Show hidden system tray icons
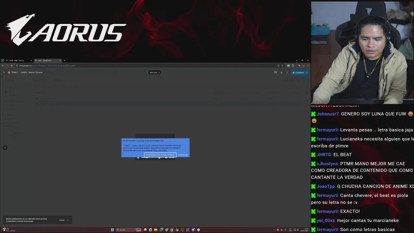The height and width of the screenshot is (233, 414). point(274,230)
